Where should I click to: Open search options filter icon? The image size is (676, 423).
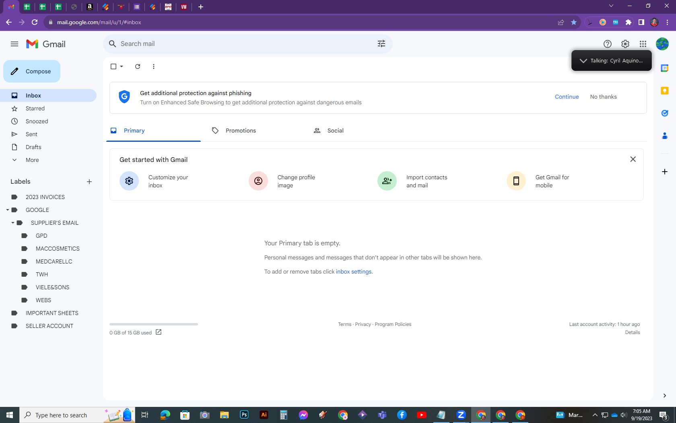pyautogui.click(x=381, y=44)
